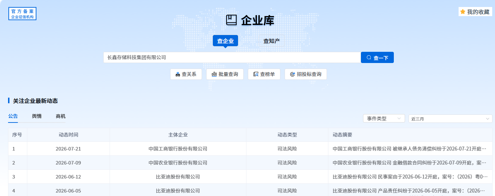Click date 2026-06-12
Screen dimensions: 495x196
pos(68,177)
